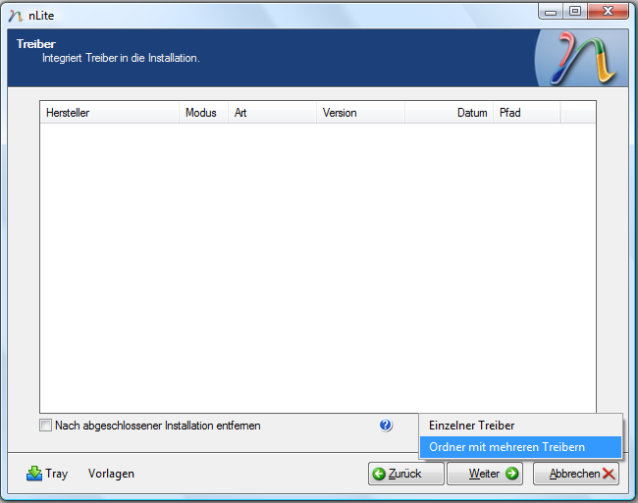Maximize the nLite window
The height and width of the screenshot is (503, 638).
[575, 12]
